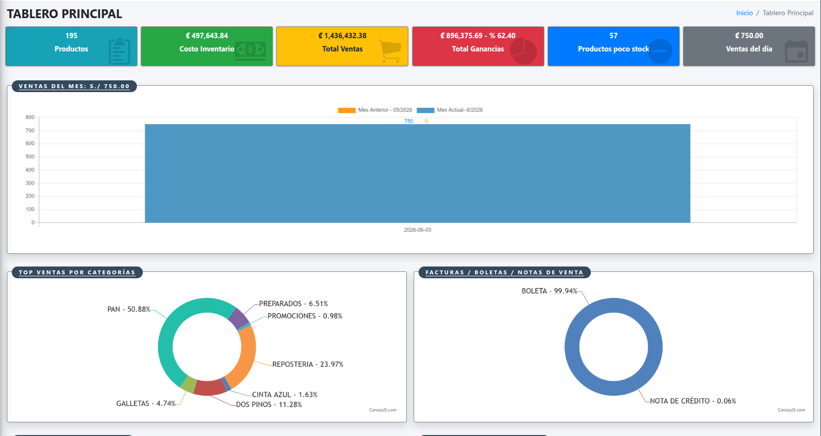The image size is (821, 436).
Task: Open the 195 Productos card
Action: [71, 46]
